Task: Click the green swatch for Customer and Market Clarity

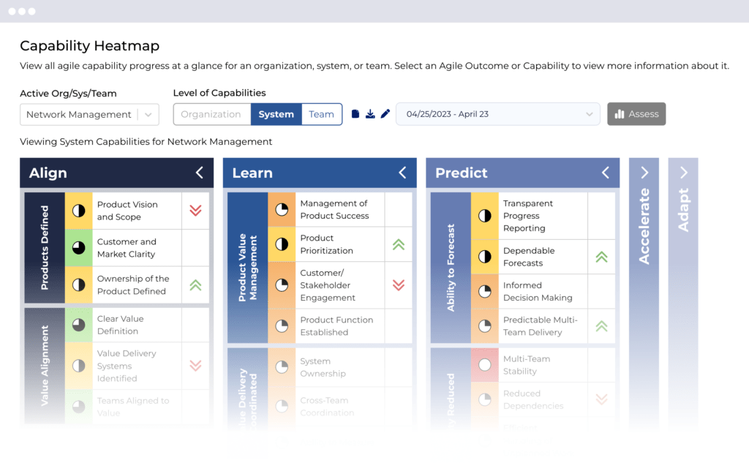Action: (78, 248)
